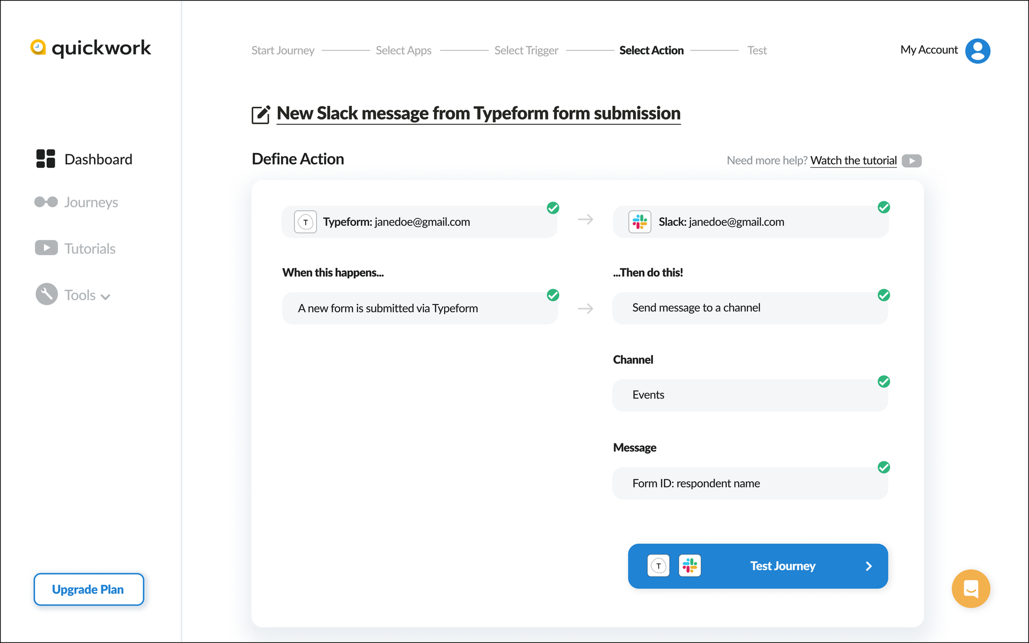1029x643 pixels.
Task: Click green checkmark on Slack connection
Action: point(884,208)
